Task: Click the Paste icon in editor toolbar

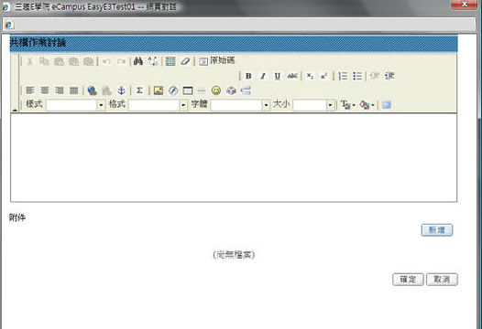Action: click(59, 61)
